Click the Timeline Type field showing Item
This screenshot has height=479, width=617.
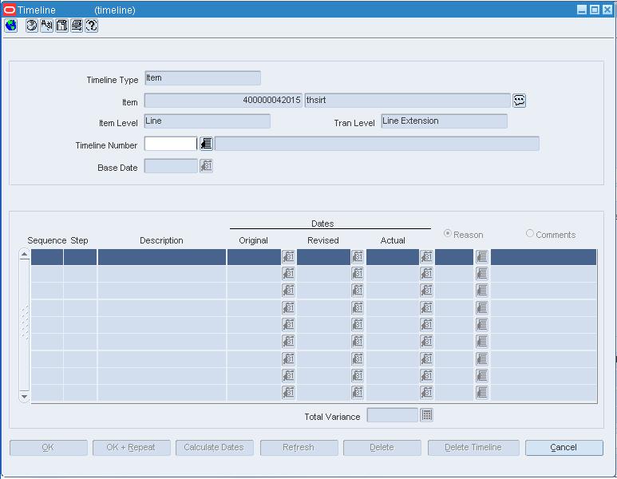pos(202,78)
